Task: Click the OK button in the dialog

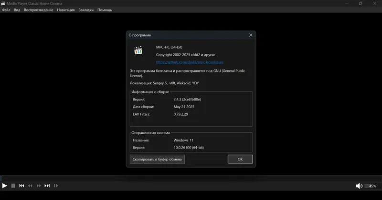Action: click(x=240, y=159)
